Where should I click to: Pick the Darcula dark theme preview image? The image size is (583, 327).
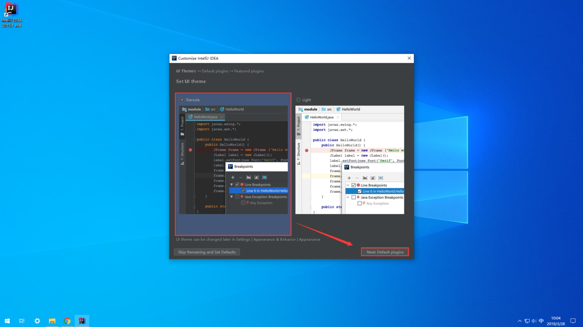pos(233,160)
